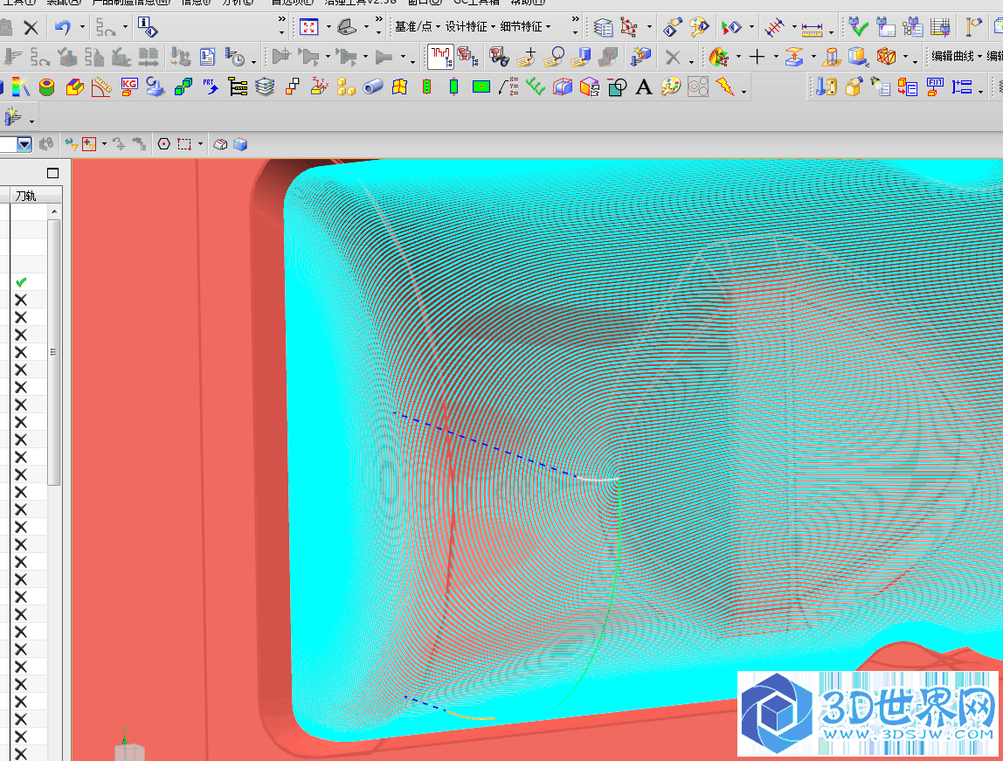Open the Undo history dropdown arrow
Viewport: 1003px width, 761px height.
point(82,27)
